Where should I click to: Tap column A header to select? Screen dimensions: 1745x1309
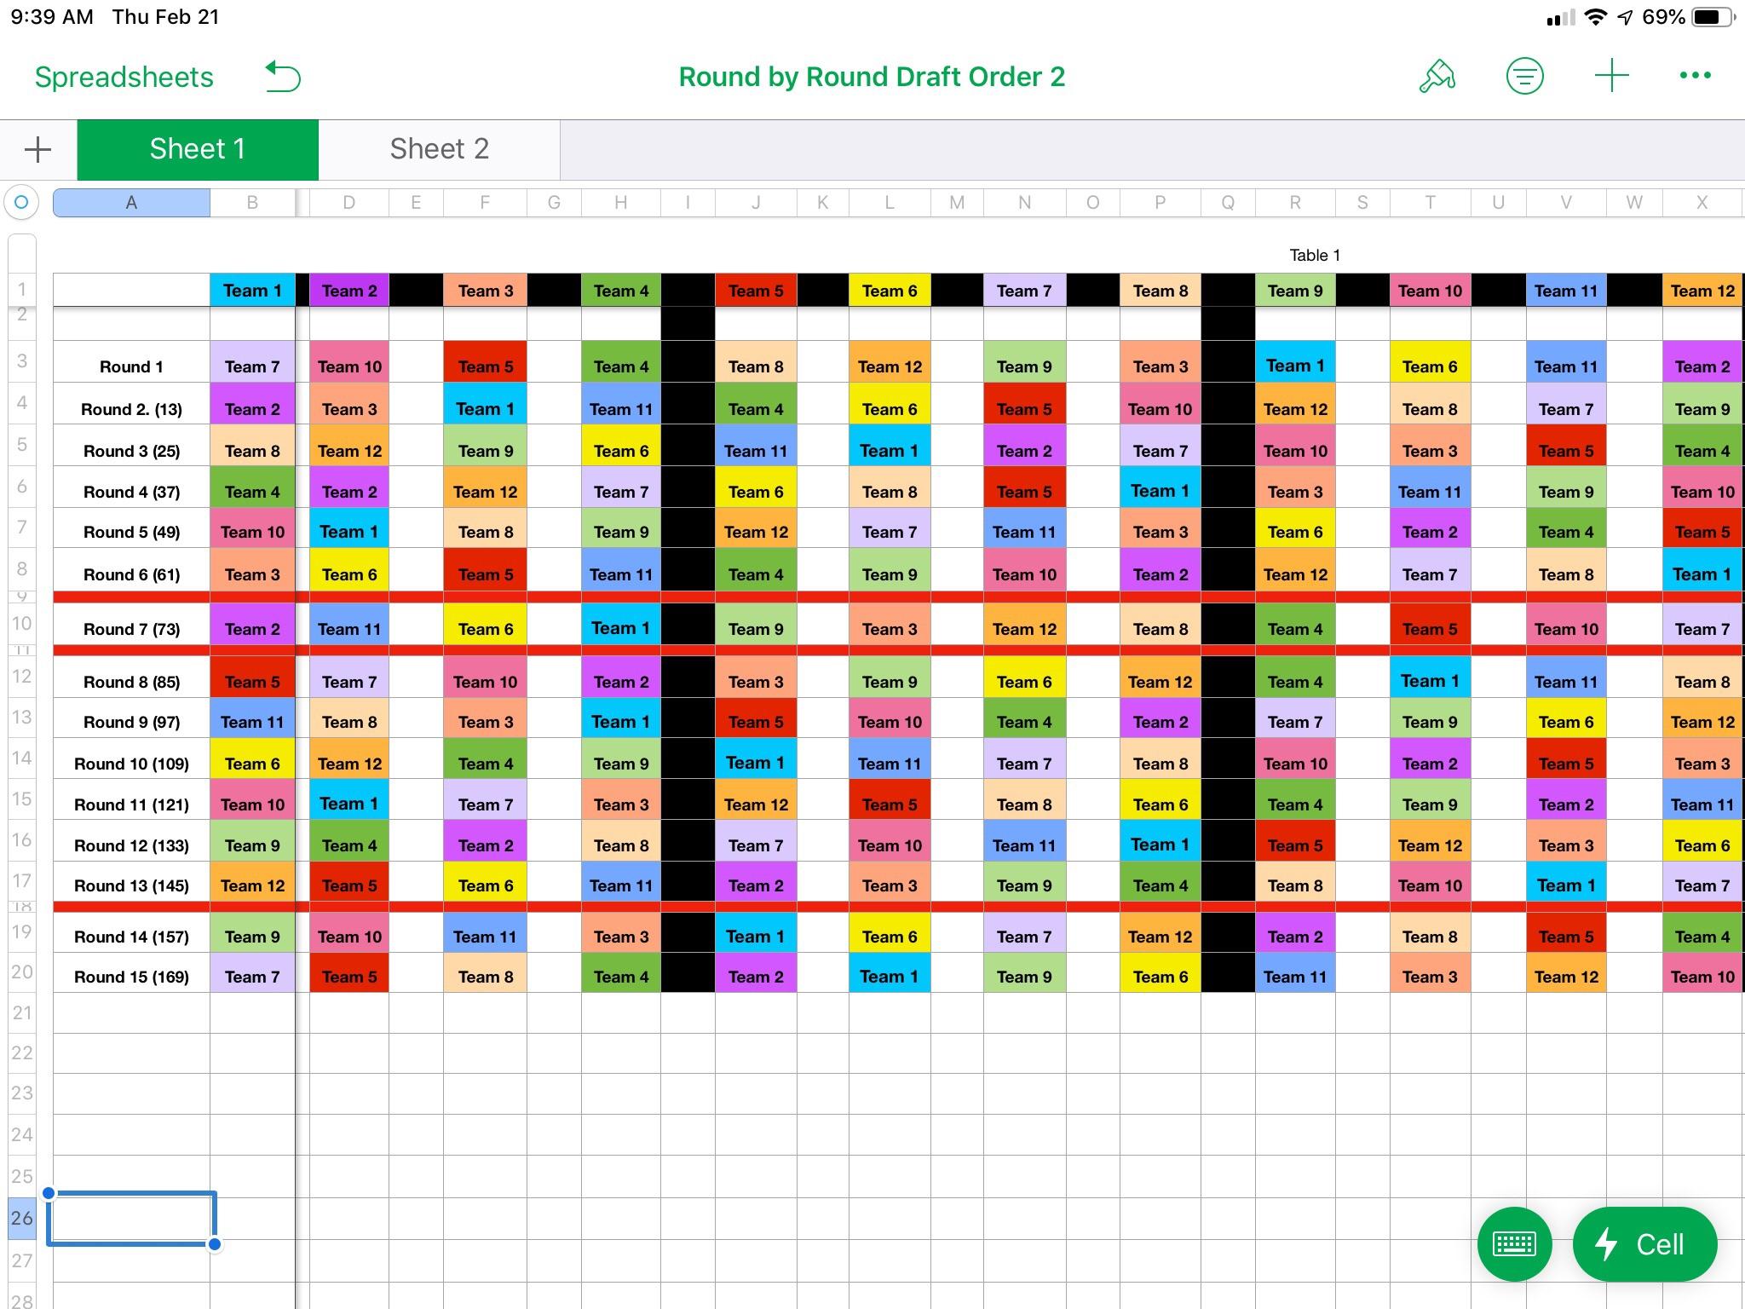pyautogui.click(x=133, y=201)
